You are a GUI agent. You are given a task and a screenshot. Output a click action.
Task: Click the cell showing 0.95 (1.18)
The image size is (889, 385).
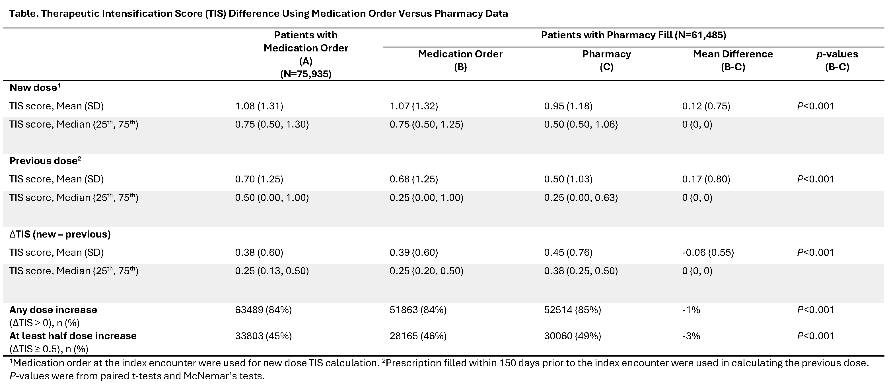(568, 106)
